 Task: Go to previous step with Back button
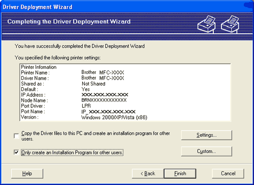(x=148, y=173)
